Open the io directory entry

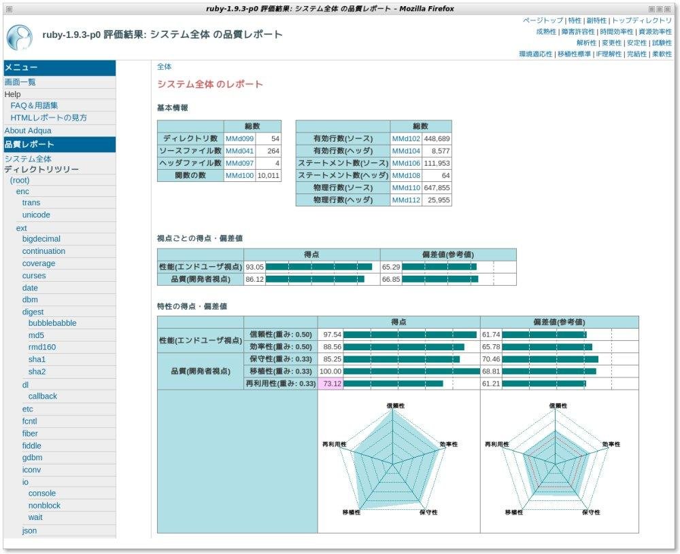pos(25,482)
